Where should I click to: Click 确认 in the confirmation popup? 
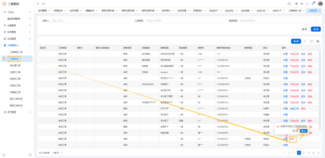click(304, 131)
